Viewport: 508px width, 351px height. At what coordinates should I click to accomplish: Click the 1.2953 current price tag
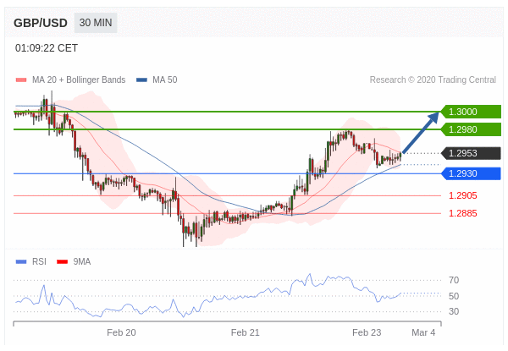[x=471, y=153]
